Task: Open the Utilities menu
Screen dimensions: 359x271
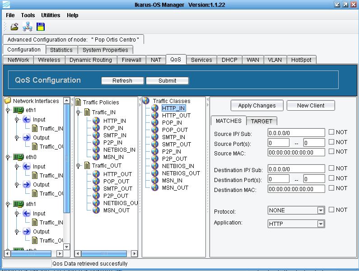Action: point(51,15)
